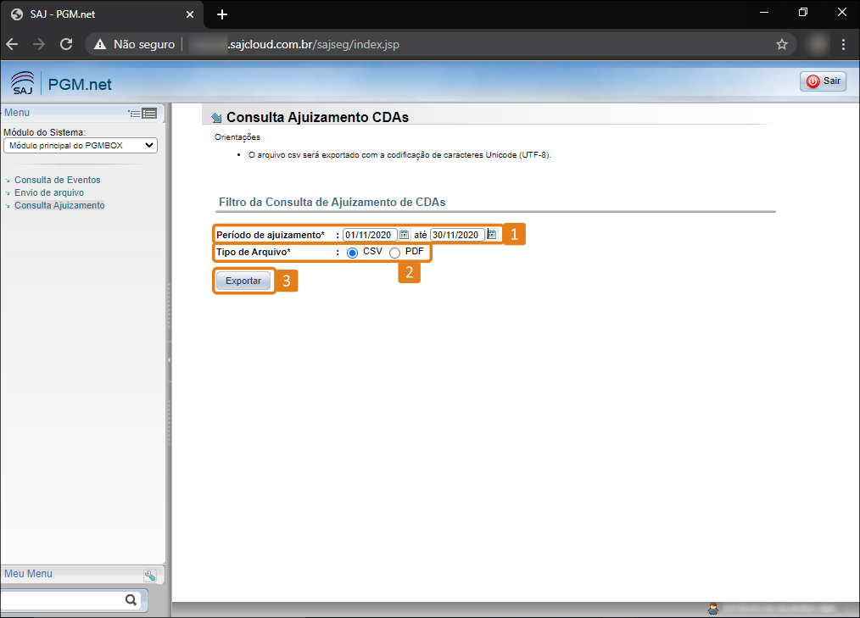The height and width of the screenshot is (618, 860).
Task: Open the Chrome three-dot menu
Action: (x=843, y=44)
